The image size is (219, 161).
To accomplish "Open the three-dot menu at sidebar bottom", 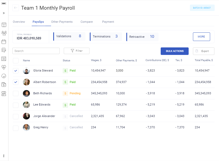I will (x=4, y=156).
